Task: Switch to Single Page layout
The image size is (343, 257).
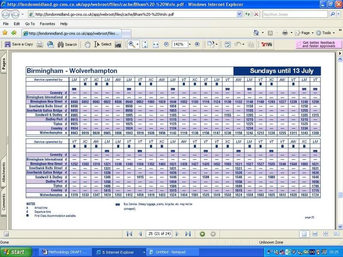Action: tap(304, 234)
